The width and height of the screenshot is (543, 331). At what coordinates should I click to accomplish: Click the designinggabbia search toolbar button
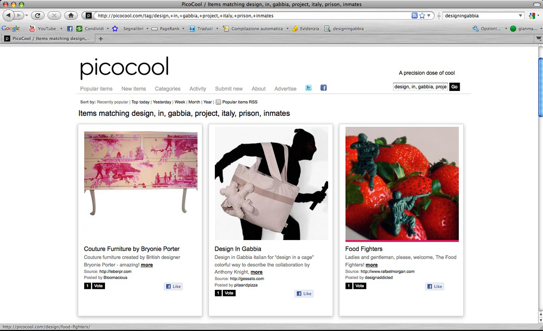[x=344, y=28]
